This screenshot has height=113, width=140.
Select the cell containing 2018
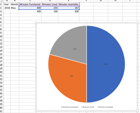coord(7,8)
